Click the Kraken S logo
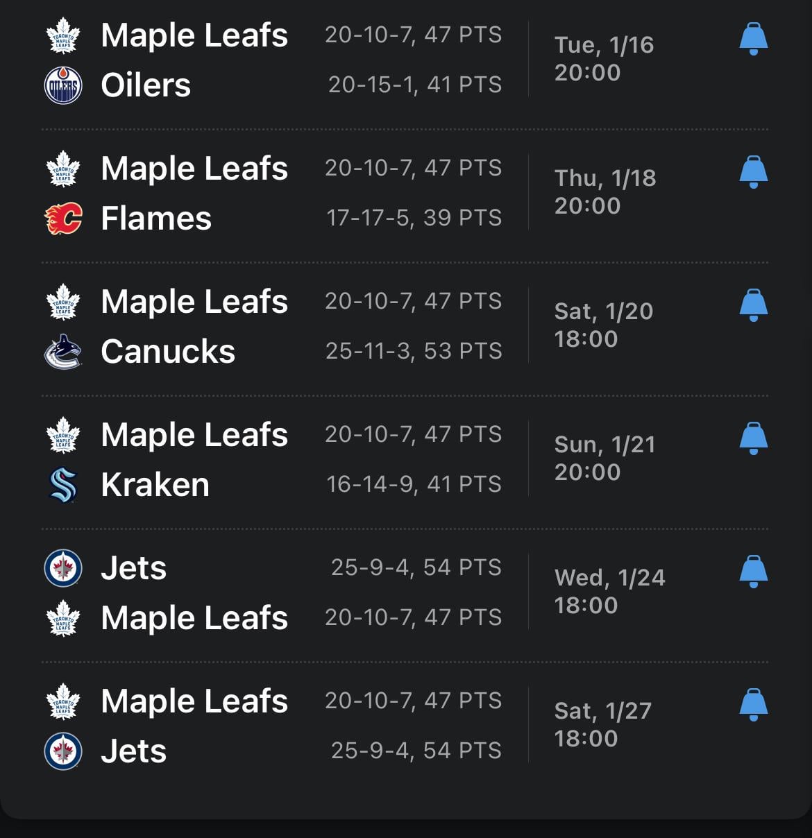Screen dimensions: 812x838 click(63, 485)
